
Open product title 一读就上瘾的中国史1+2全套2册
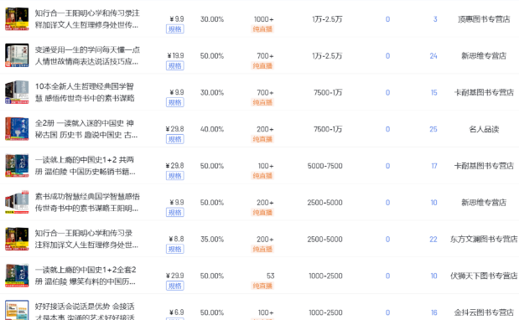tap(86, 276)
